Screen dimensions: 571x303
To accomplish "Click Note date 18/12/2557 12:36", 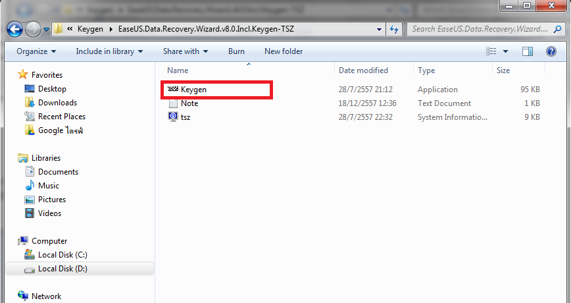I will coord(367,103).
